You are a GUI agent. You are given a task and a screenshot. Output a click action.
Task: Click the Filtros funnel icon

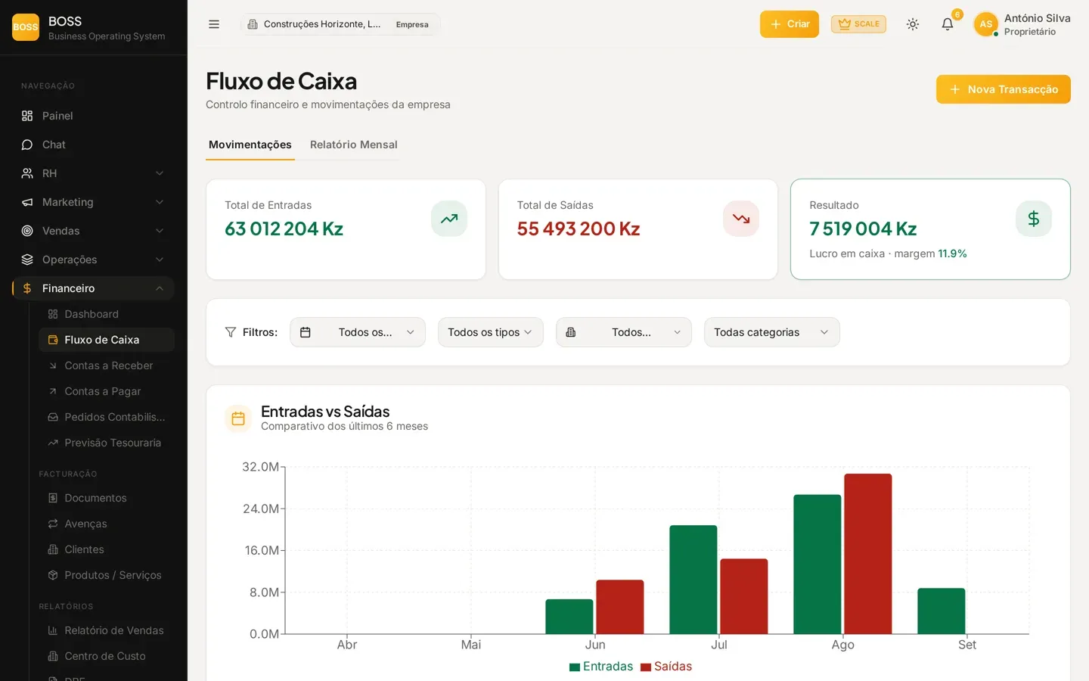[x=231, y=332]
